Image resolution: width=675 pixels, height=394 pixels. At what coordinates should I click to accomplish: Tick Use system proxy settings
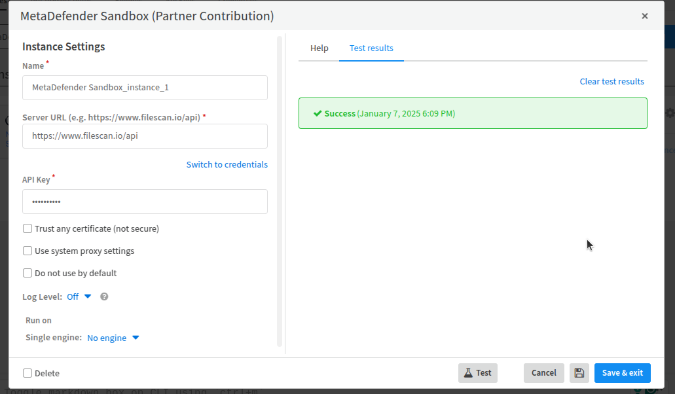tap(27, 251)
